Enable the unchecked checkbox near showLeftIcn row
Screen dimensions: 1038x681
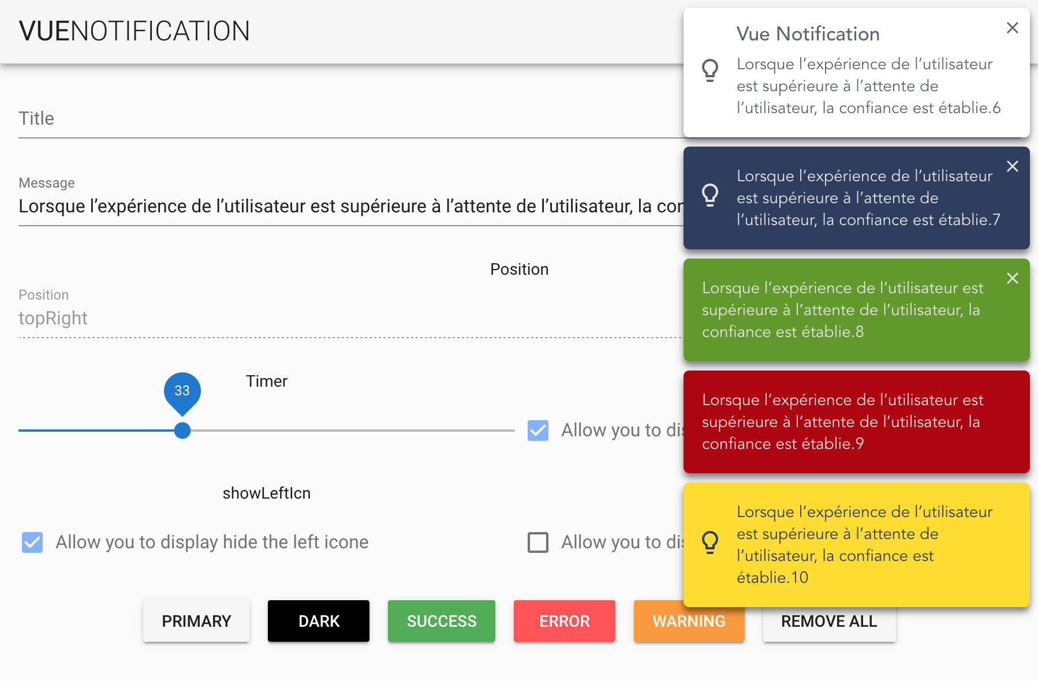(538, 542)
